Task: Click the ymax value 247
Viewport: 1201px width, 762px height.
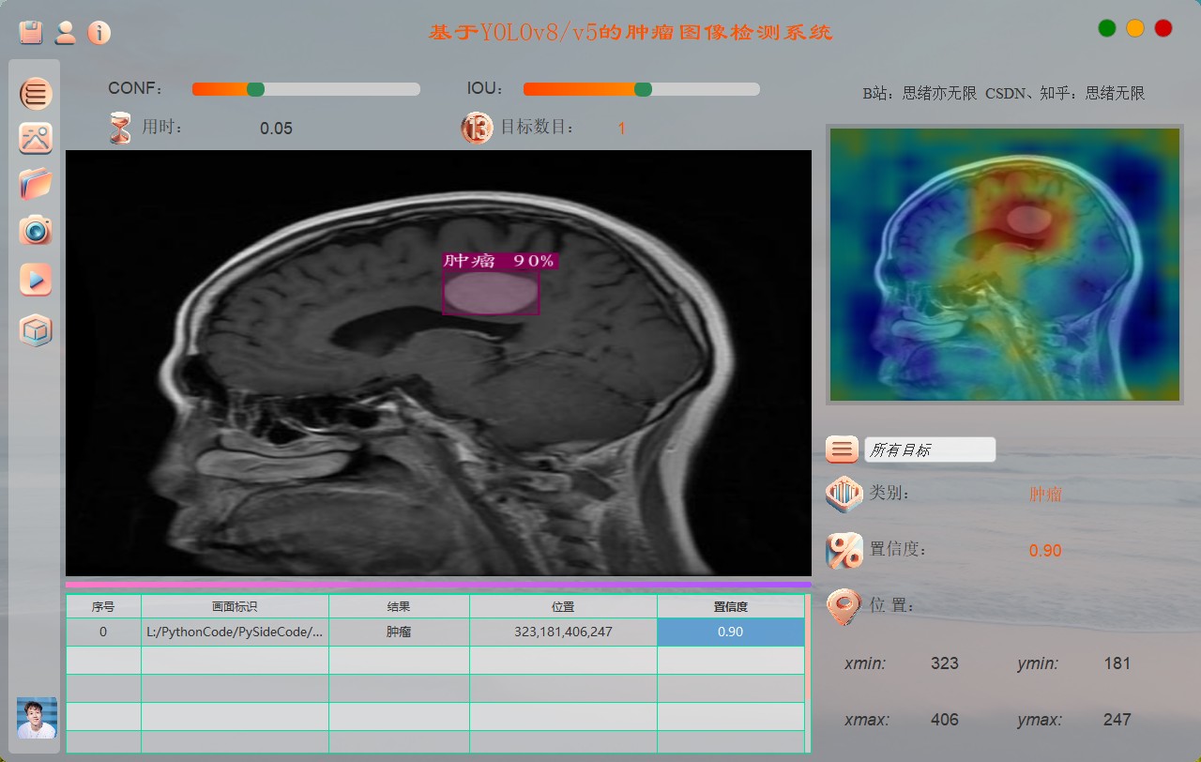Action: pyautogui.click(x=1117, y=720)
